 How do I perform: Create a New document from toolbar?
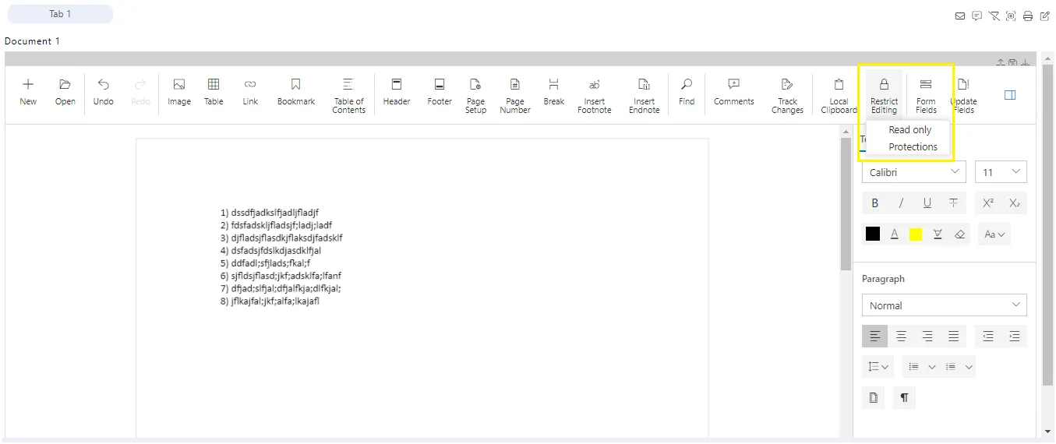28,92
